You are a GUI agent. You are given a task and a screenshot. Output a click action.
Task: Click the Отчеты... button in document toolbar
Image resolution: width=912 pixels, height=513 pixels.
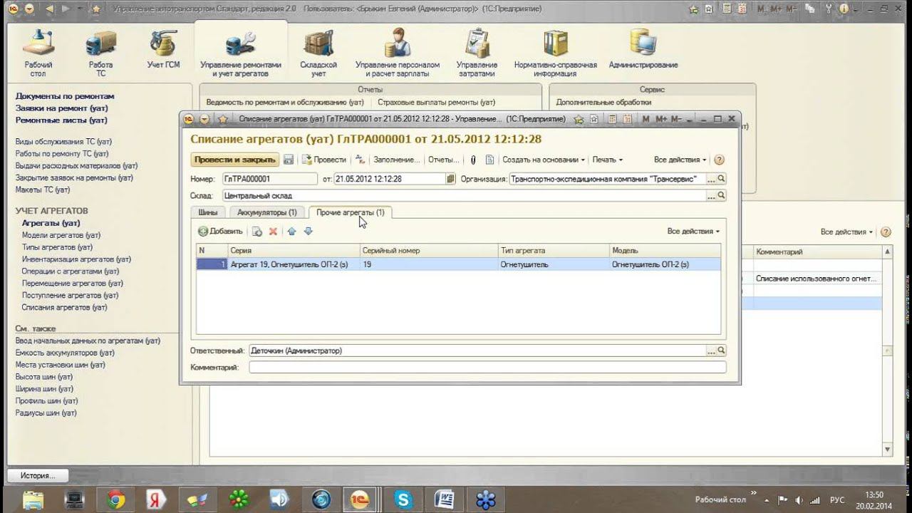coord(444,160)
